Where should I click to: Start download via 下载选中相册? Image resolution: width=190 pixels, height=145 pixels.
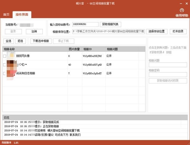41,41
